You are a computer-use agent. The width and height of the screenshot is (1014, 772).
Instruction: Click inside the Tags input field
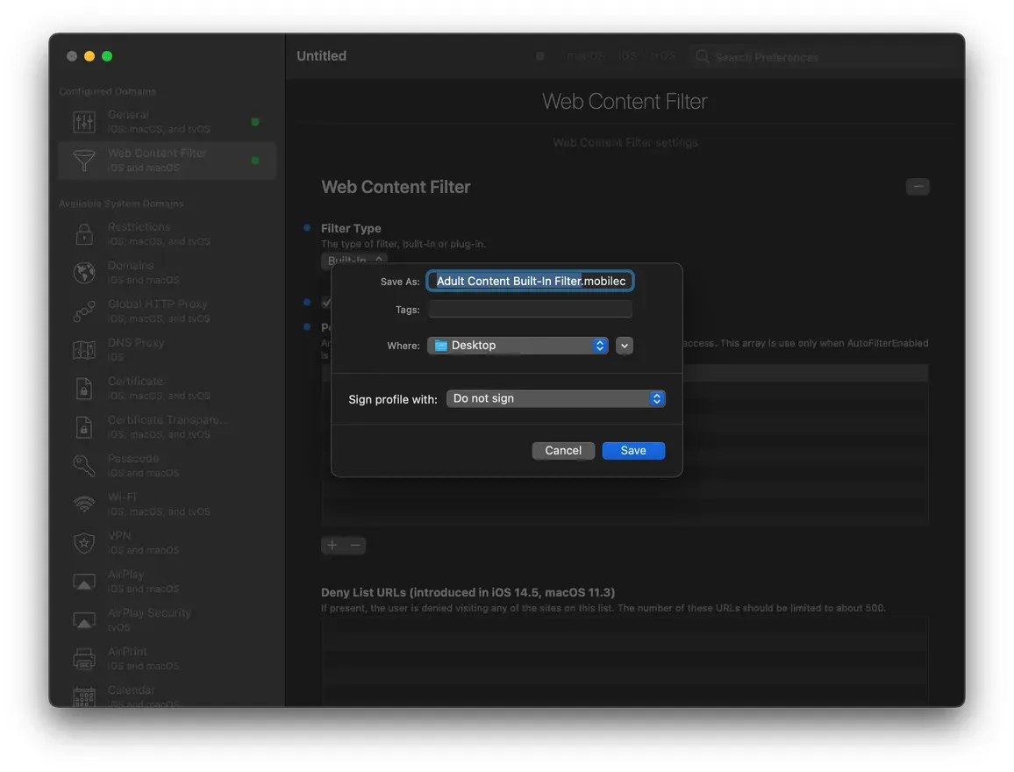click(530, 308)
